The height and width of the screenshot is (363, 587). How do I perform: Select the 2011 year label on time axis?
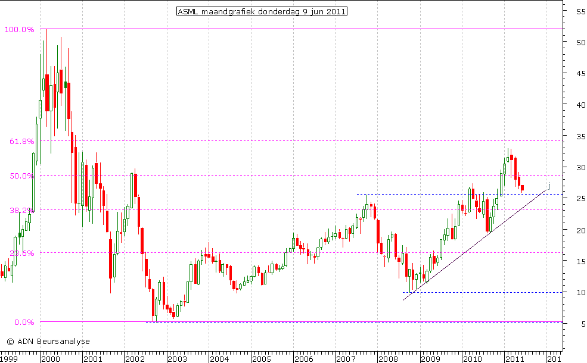coord(514,359)
